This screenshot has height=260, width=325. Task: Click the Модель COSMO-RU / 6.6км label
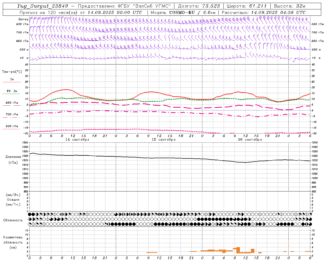[x=183, y=12]
